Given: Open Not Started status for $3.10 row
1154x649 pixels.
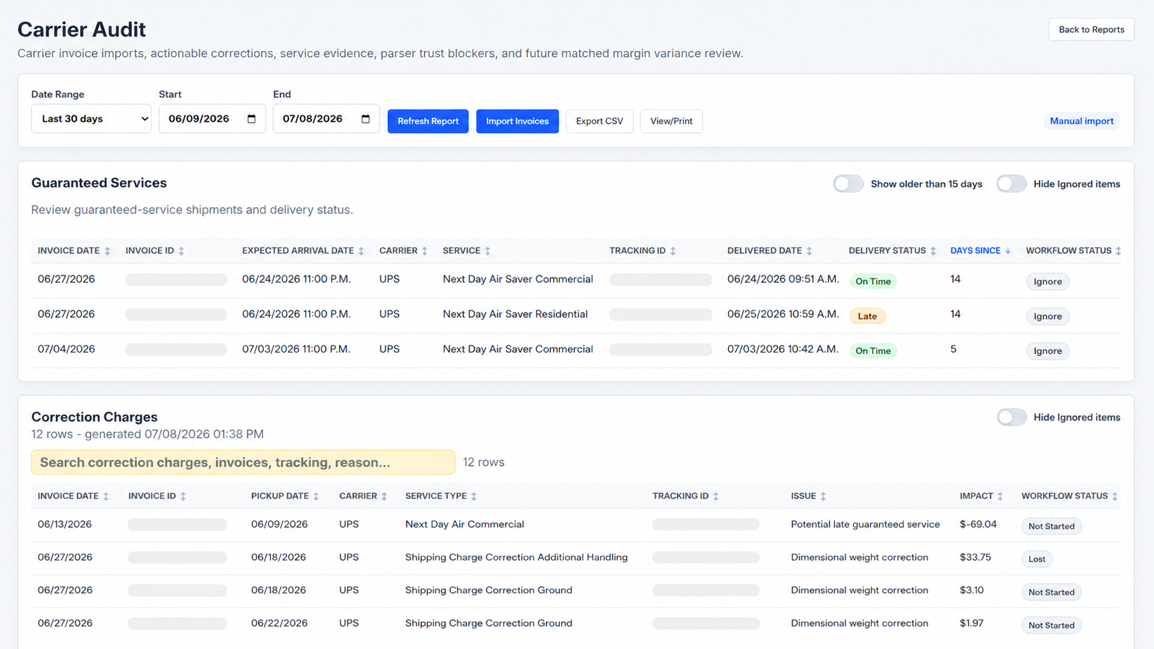Looking at the screenshot, I should [1051, 592].
